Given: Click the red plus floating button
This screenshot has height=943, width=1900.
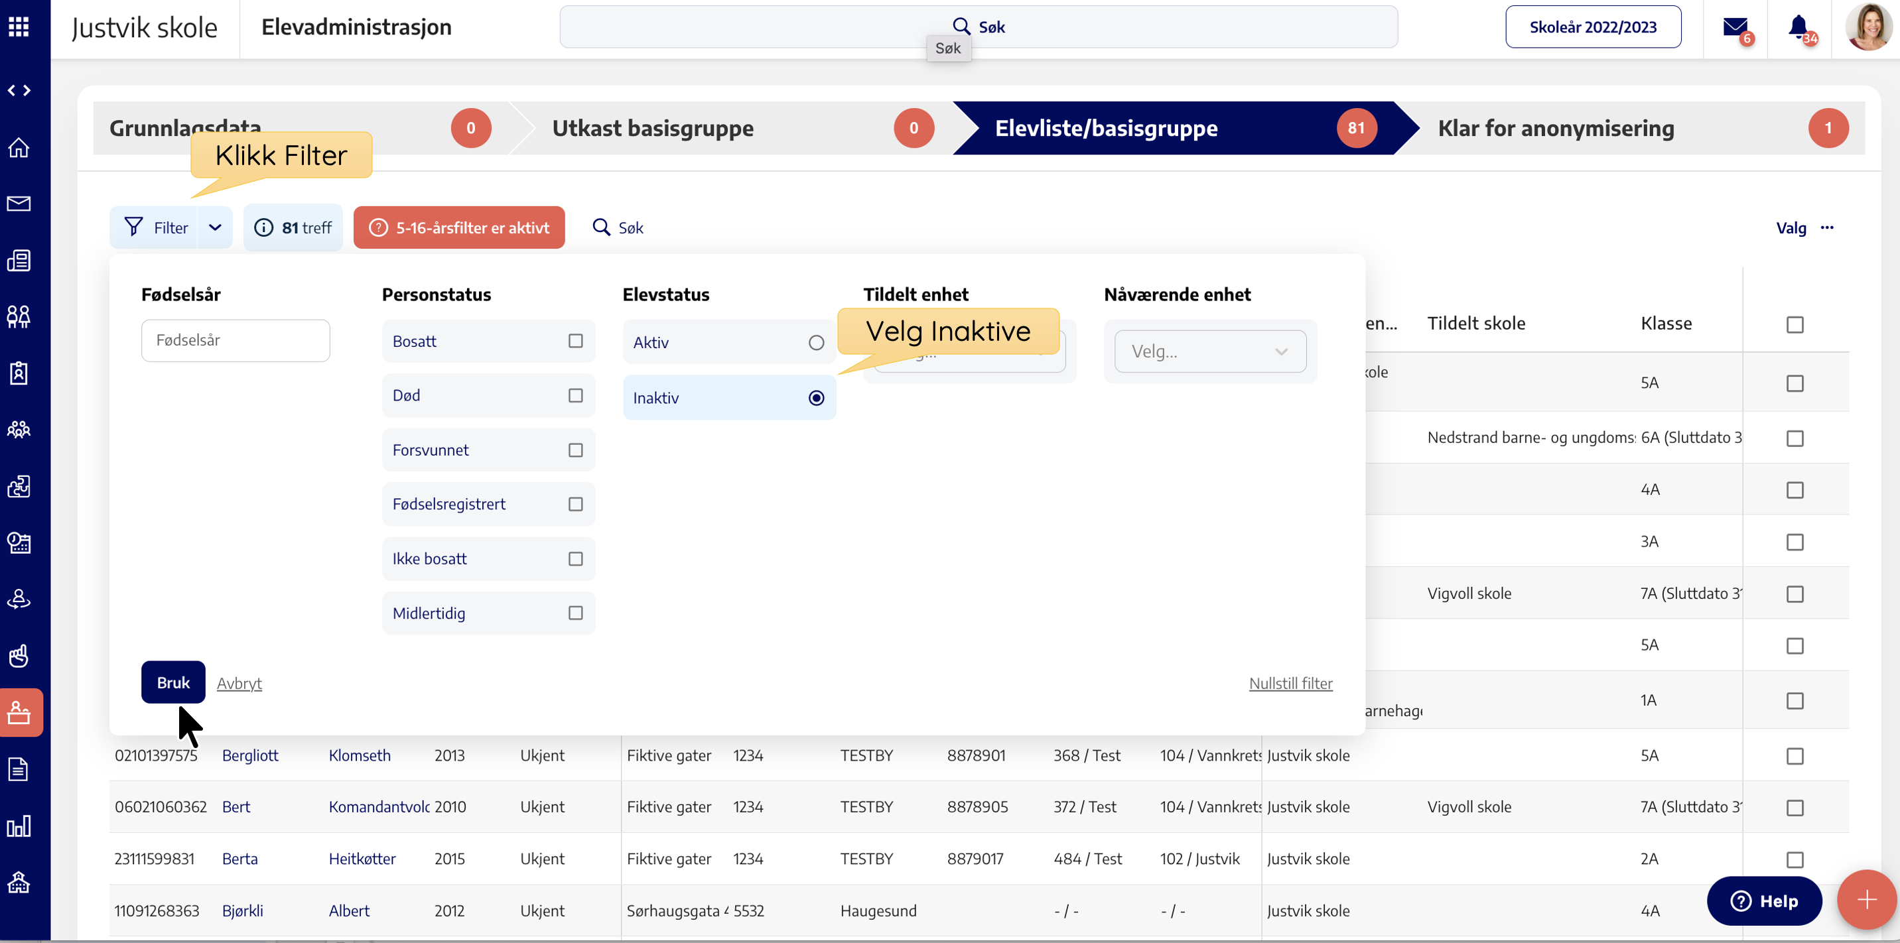Looking at the screenshot, I should coord(1867,899).
